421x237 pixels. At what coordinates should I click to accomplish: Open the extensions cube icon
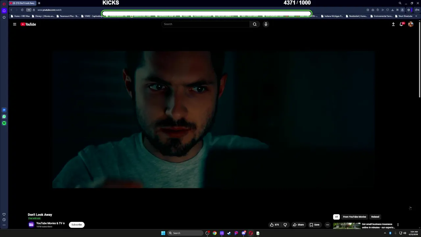point(409,10)
